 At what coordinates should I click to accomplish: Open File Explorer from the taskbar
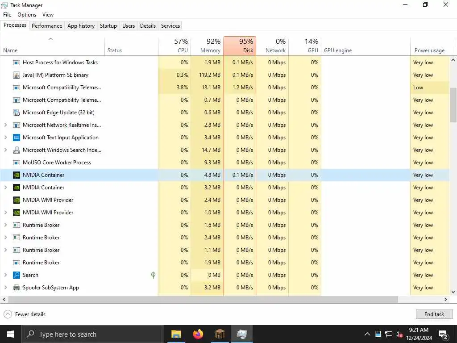[x=176, y=334]
